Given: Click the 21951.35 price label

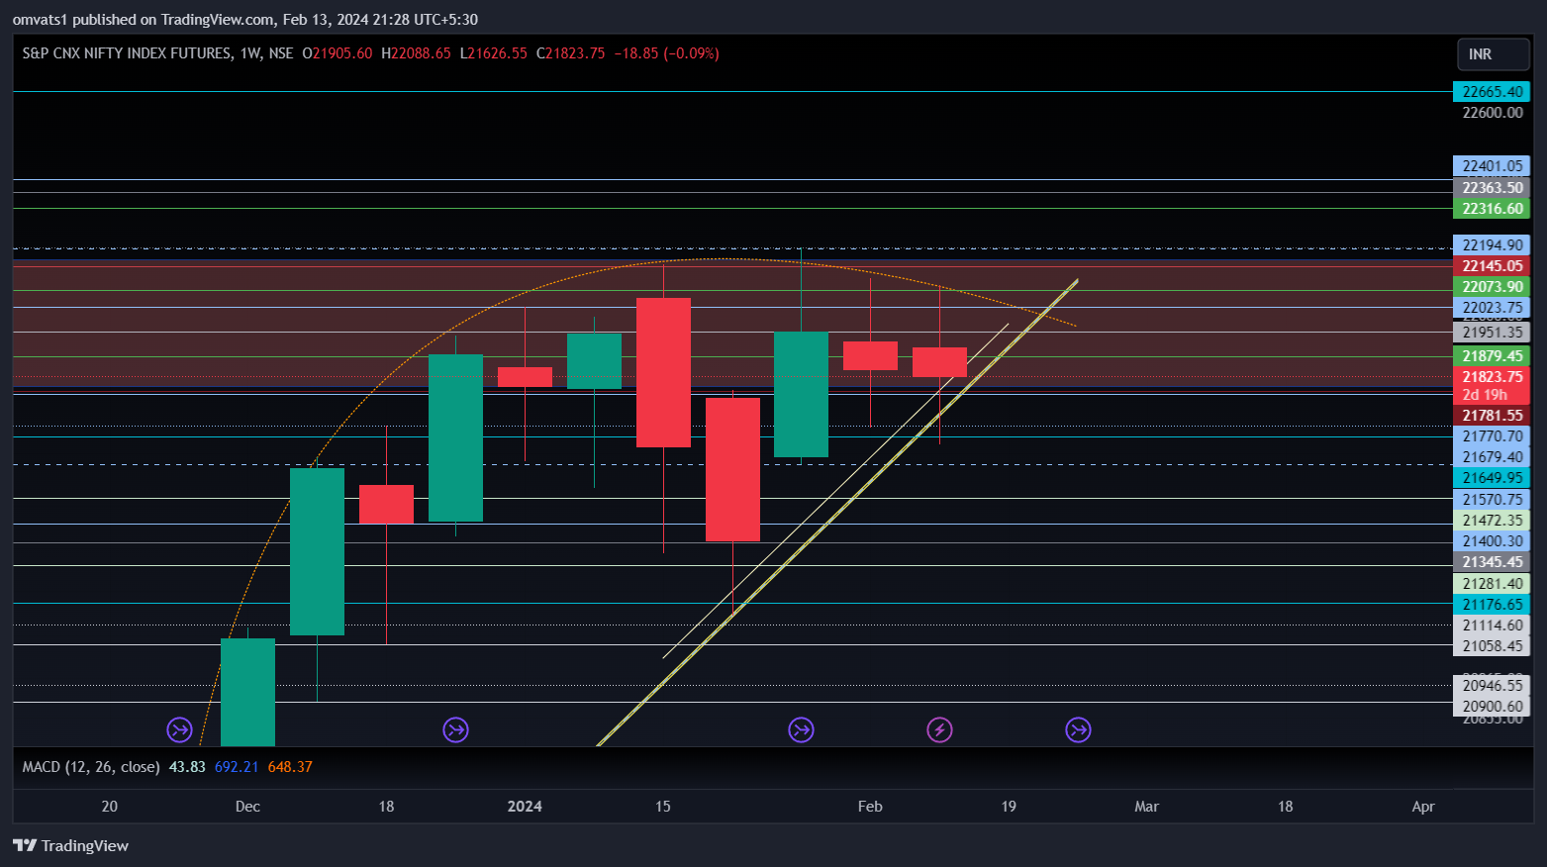Looking at the screenshot, I should 1492,333.
